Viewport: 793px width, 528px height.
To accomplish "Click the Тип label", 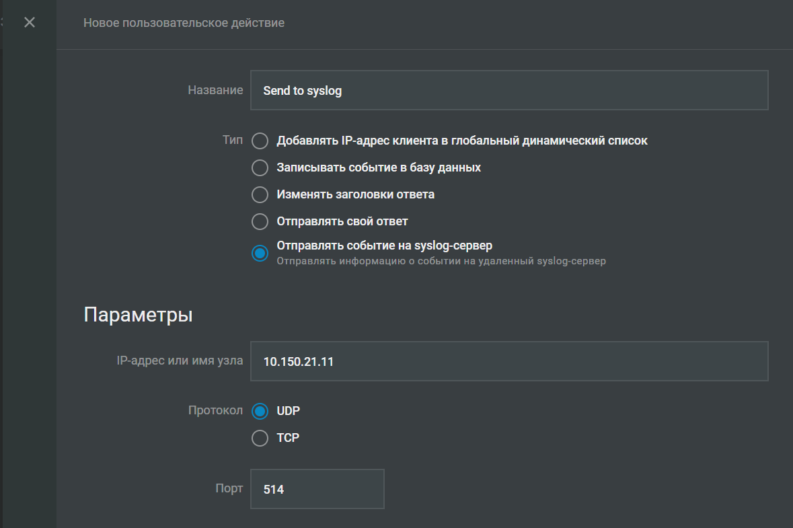I will [232, 140].
